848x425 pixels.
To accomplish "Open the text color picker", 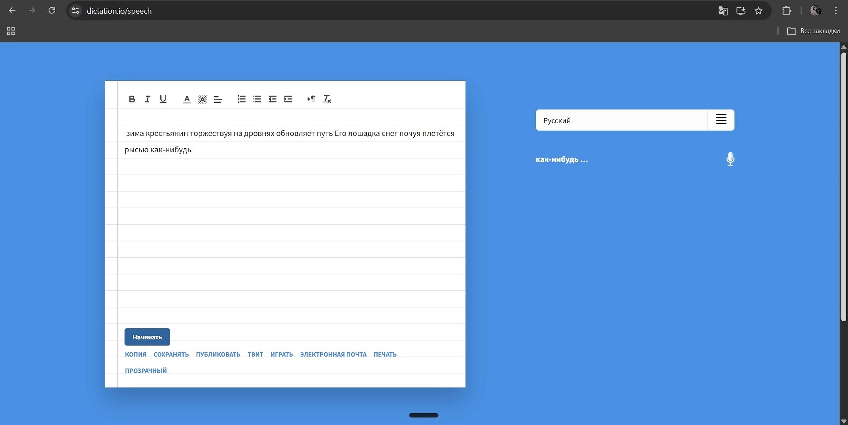I will point(187,99).
